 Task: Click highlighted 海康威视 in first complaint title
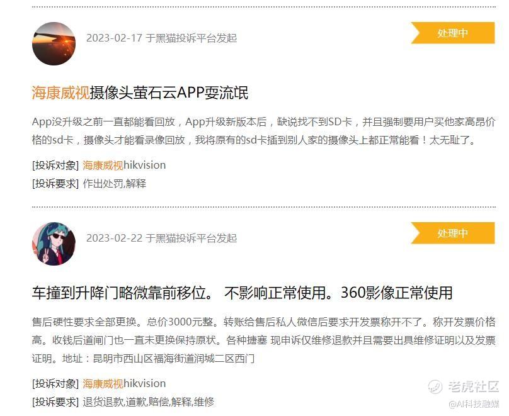[x=60, y=93]
